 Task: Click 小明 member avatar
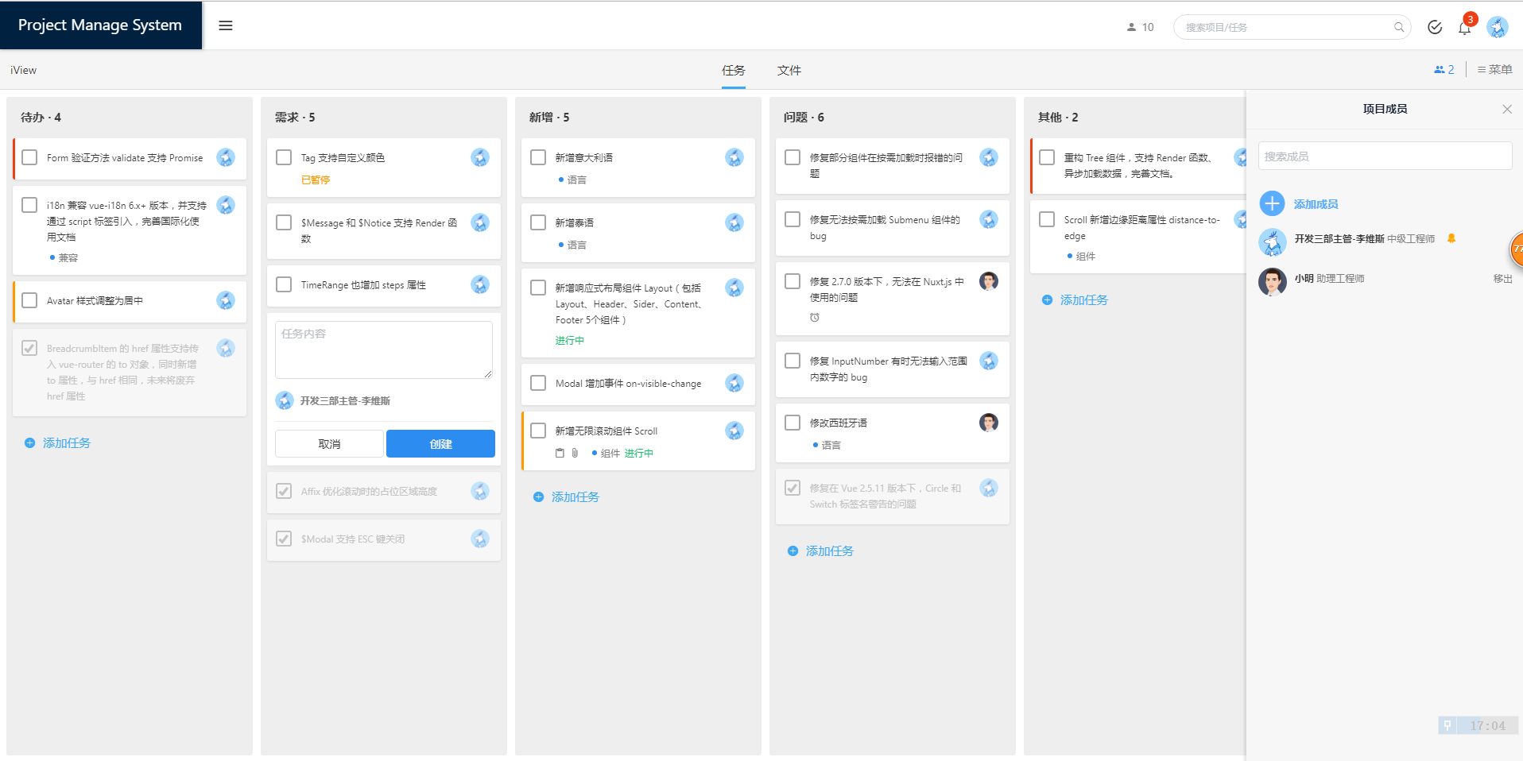(1272, 280)
